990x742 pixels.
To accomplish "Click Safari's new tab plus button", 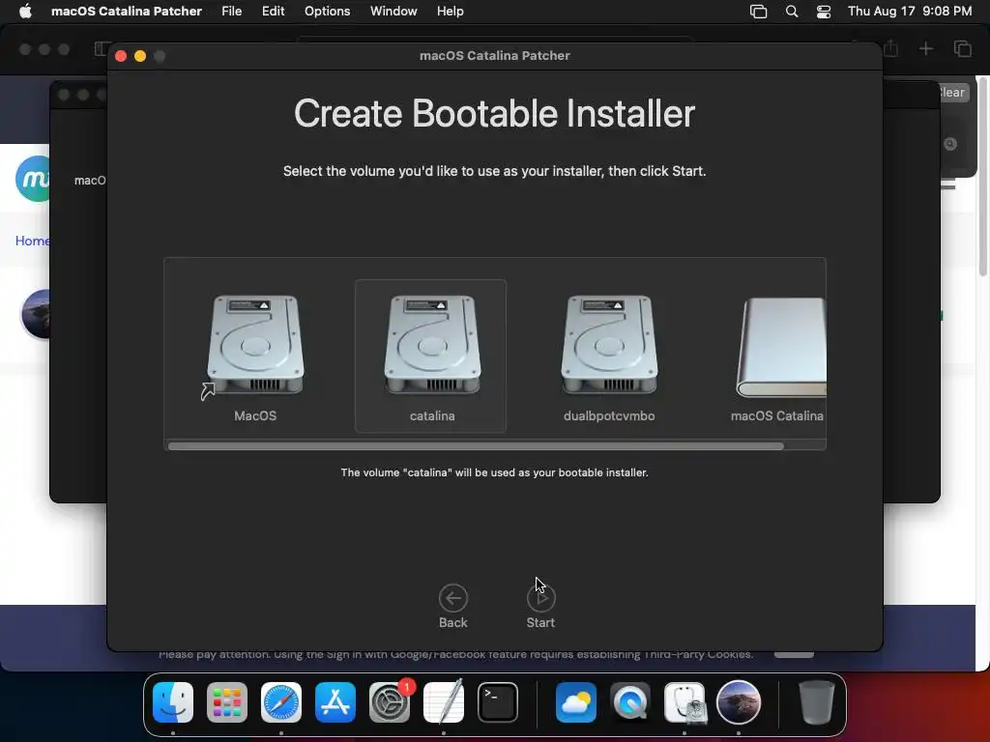I will coord(925,48).
